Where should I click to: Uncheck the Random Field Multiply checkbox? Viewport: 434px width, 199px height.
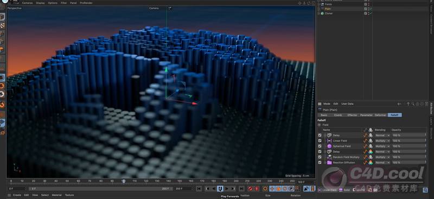tap(320, 157)
